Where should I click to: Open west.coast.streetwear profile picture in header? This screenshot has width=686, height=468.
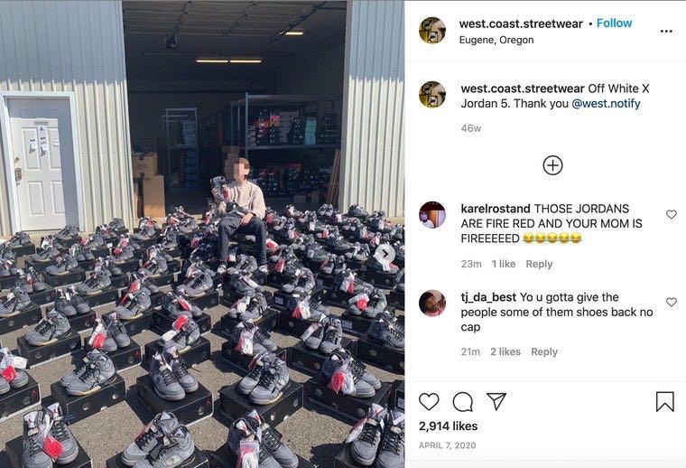432,30
